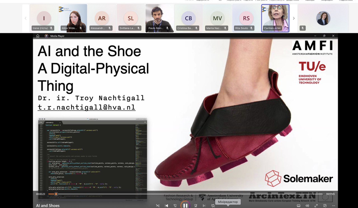Toggle the repeat mode
Image resolution: width=358 pixels, height=208 pixels.
(x=213, y=206)
